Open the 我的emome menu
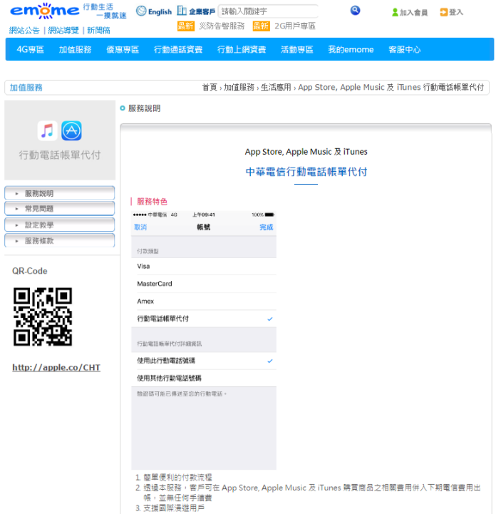496x514 pixels. click(351, 49)
